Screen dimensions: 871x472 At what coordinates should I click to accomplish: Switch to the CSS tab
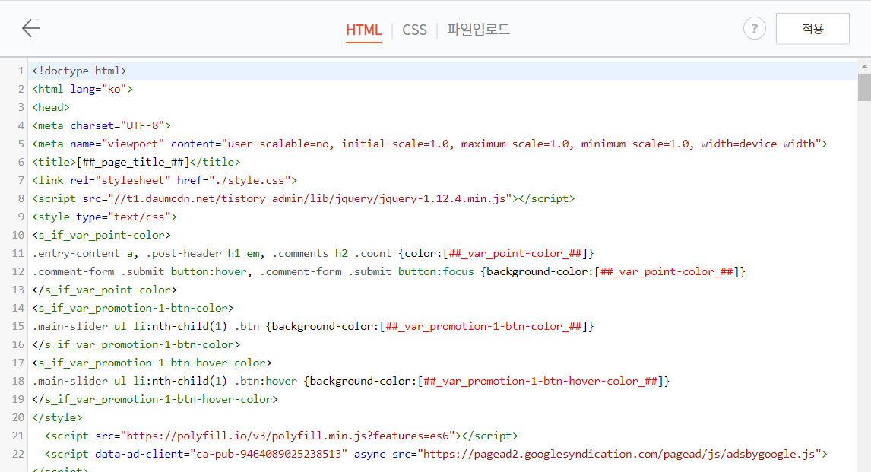414,30
